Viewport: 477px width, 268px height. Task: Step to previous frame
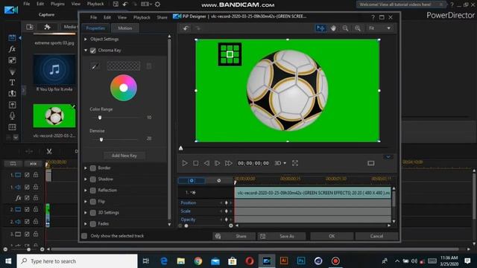(x=206, y=163)
